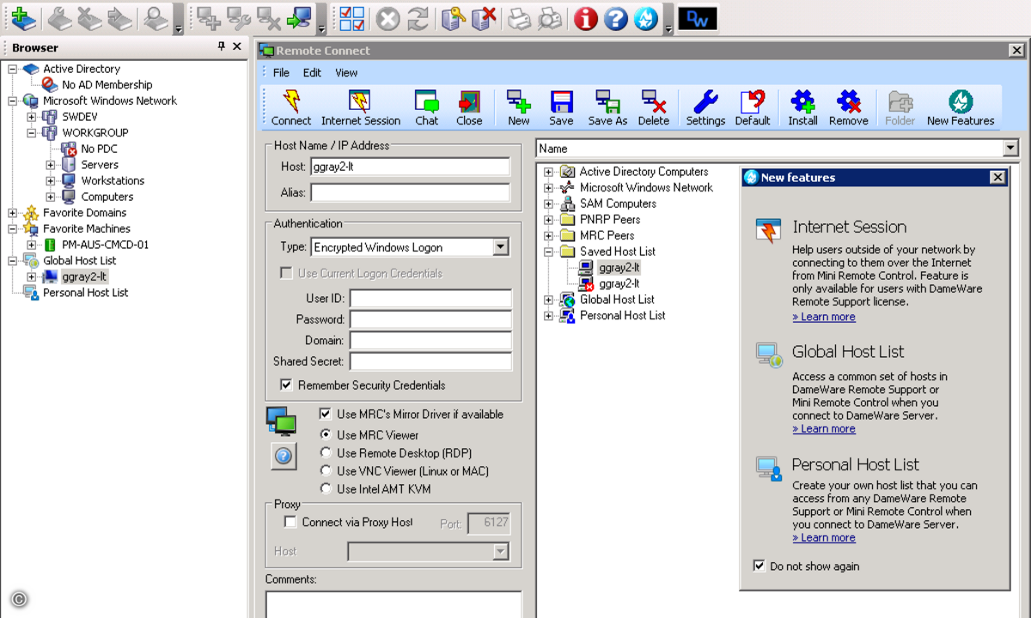This screenshot has height=618, width=1031.
Task: Open Settings wrench icon
Action: pos(705,108)
